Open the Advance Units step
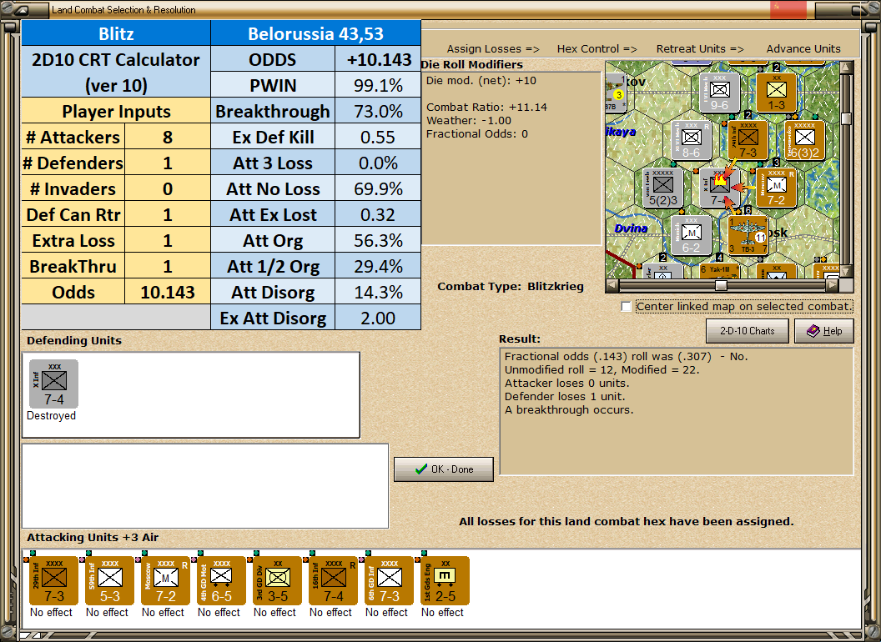This screenshot has width=881, height=642. point(803,49)
